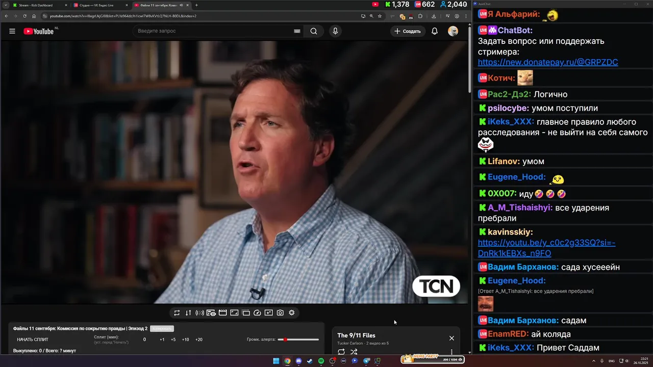Image resolution: width=653 pixels, height=367 pixels.
Task: Open kavinsskiy's youtu.be link in chat
Action: (546, 248)
